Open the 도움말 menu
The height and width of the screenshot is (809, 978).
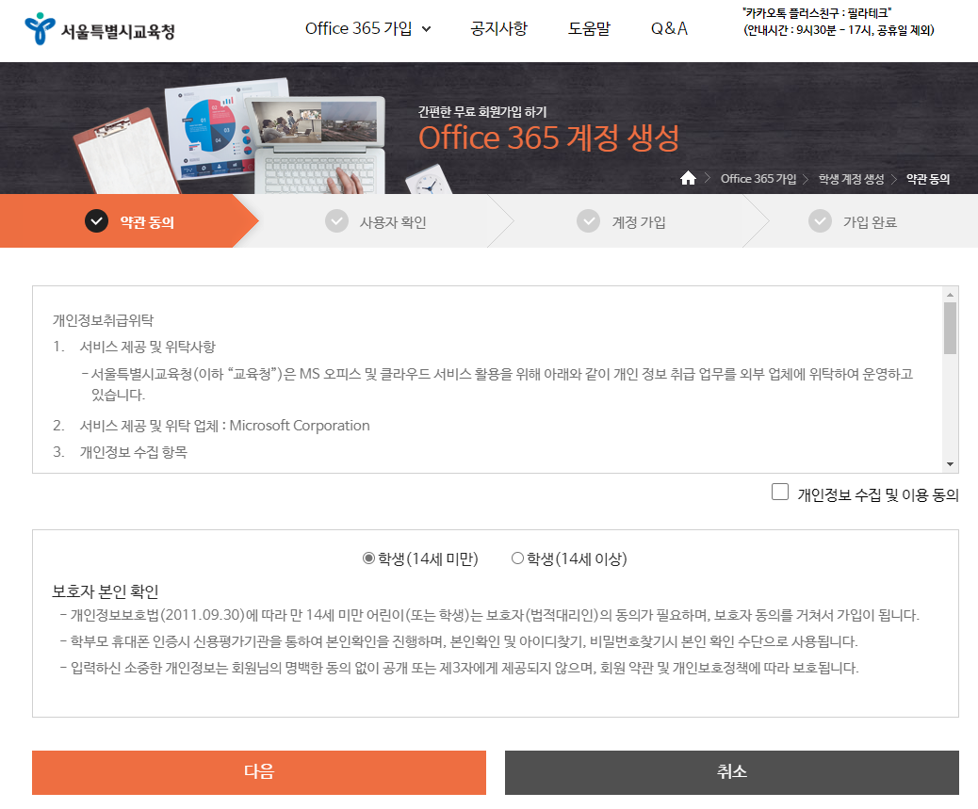pos(589,28)
